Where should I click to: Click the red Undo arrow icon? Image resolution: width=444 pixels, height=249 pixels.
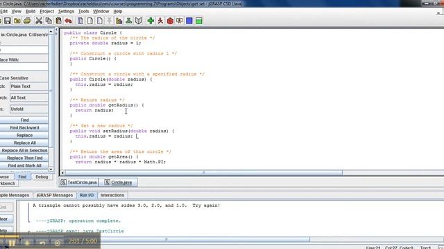pyautogui.click(x=68, y=21)
